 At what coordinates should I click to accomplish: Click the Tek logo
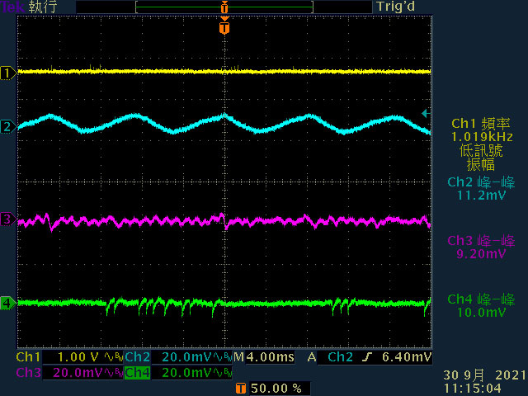point(13,7)
